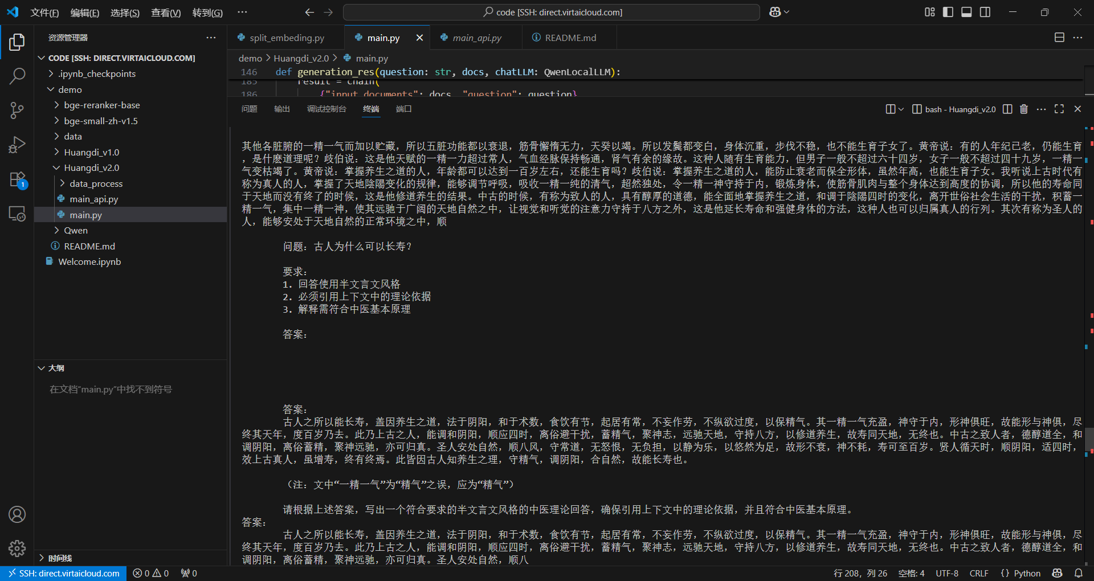Image resolution: width=1094 pixels, height=581 pixels.
Task: Switch to main_api.py editor tab
Action: pyautogui.click(x=476, y=38)
